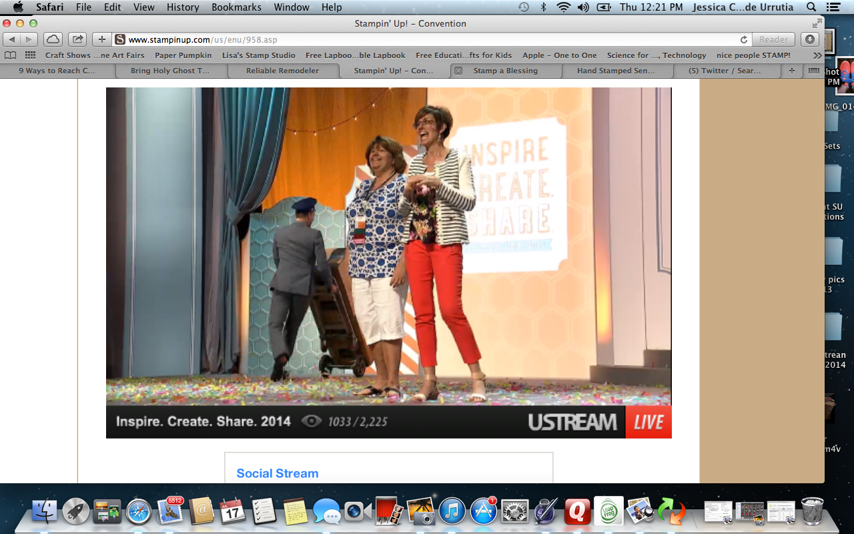Open the Edit menu
Image resolution: width=854 pixels, height=534 pixels.
click(113, 7)
